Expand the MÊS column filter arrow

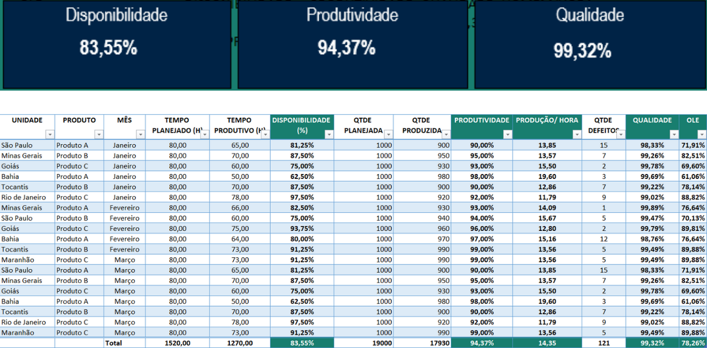[140, 134]
